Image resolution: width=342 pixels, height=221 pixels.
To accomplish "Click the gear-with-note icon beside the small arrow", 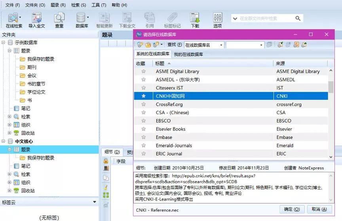I will (x=156, y=45).
